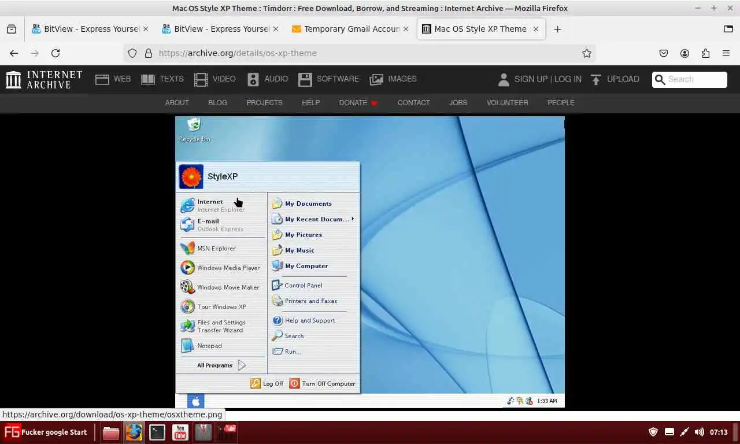
Task: Launch the file manager from the taskbar
Action: pos(111,432)
